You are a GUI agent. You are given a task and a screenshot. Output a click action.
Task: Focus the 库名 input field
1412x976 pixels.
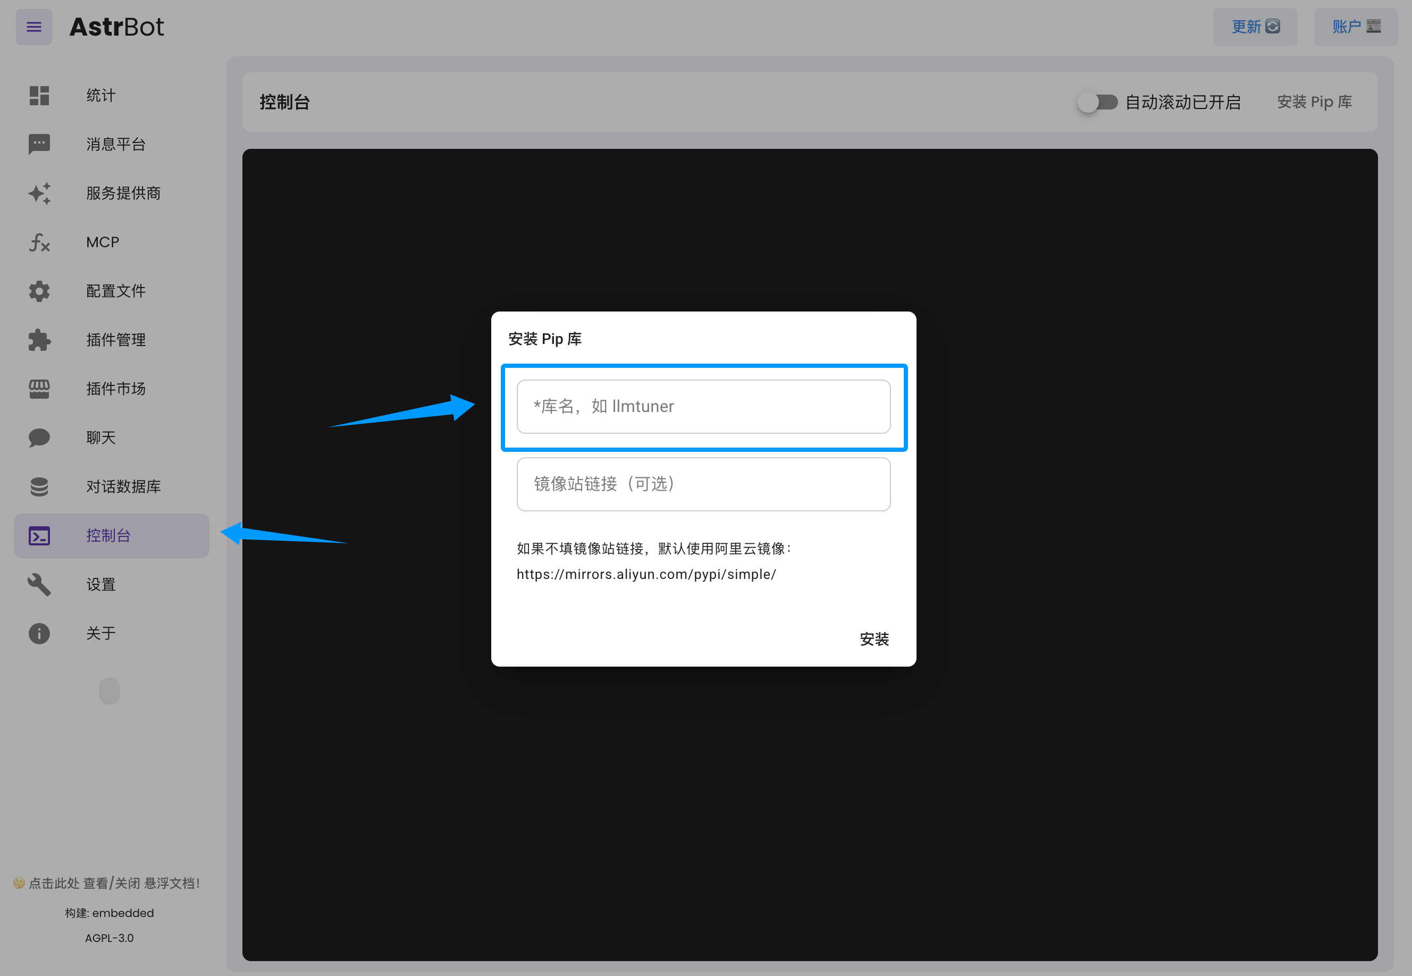pyautogui.click(x=703, y=407)
